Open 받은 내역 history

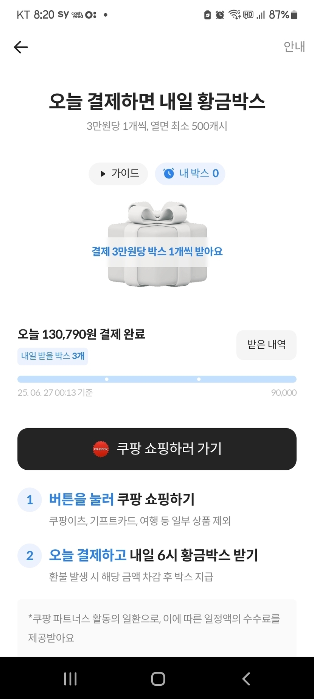pos(266,345)
